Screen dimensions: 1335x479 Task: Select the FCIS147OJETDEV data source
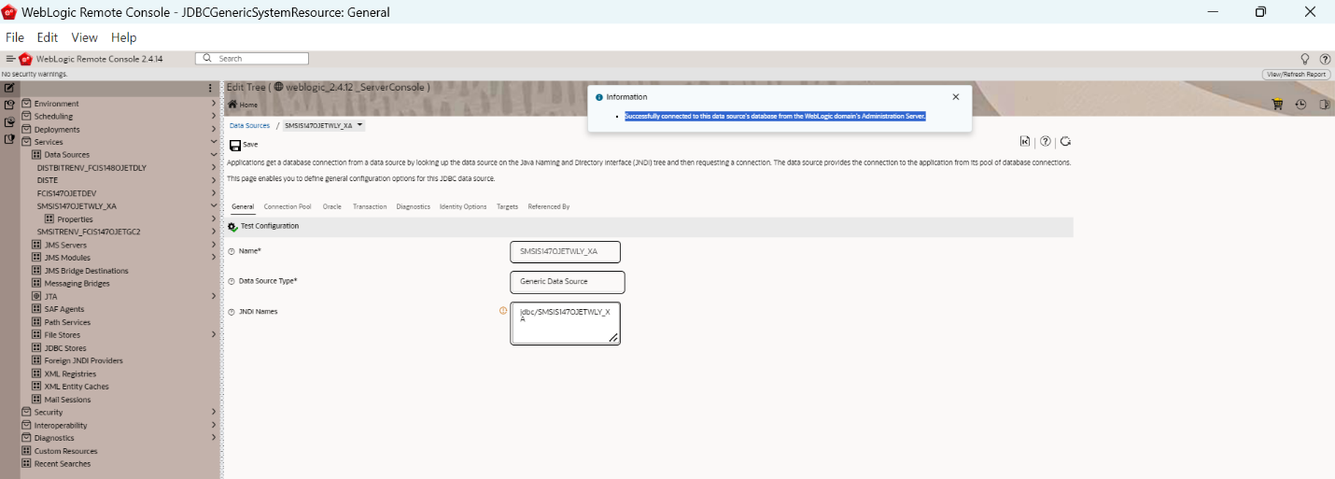coord(66,193)
